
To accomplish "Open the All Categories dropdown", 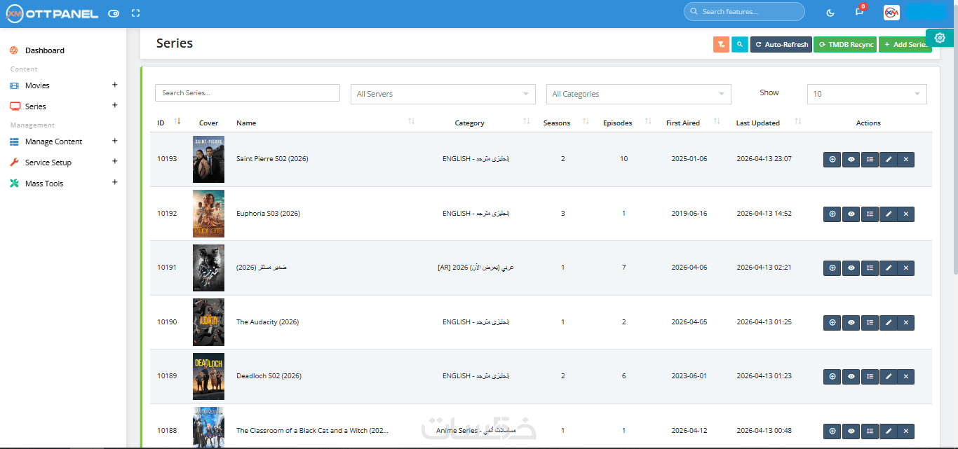I will 638,94.
